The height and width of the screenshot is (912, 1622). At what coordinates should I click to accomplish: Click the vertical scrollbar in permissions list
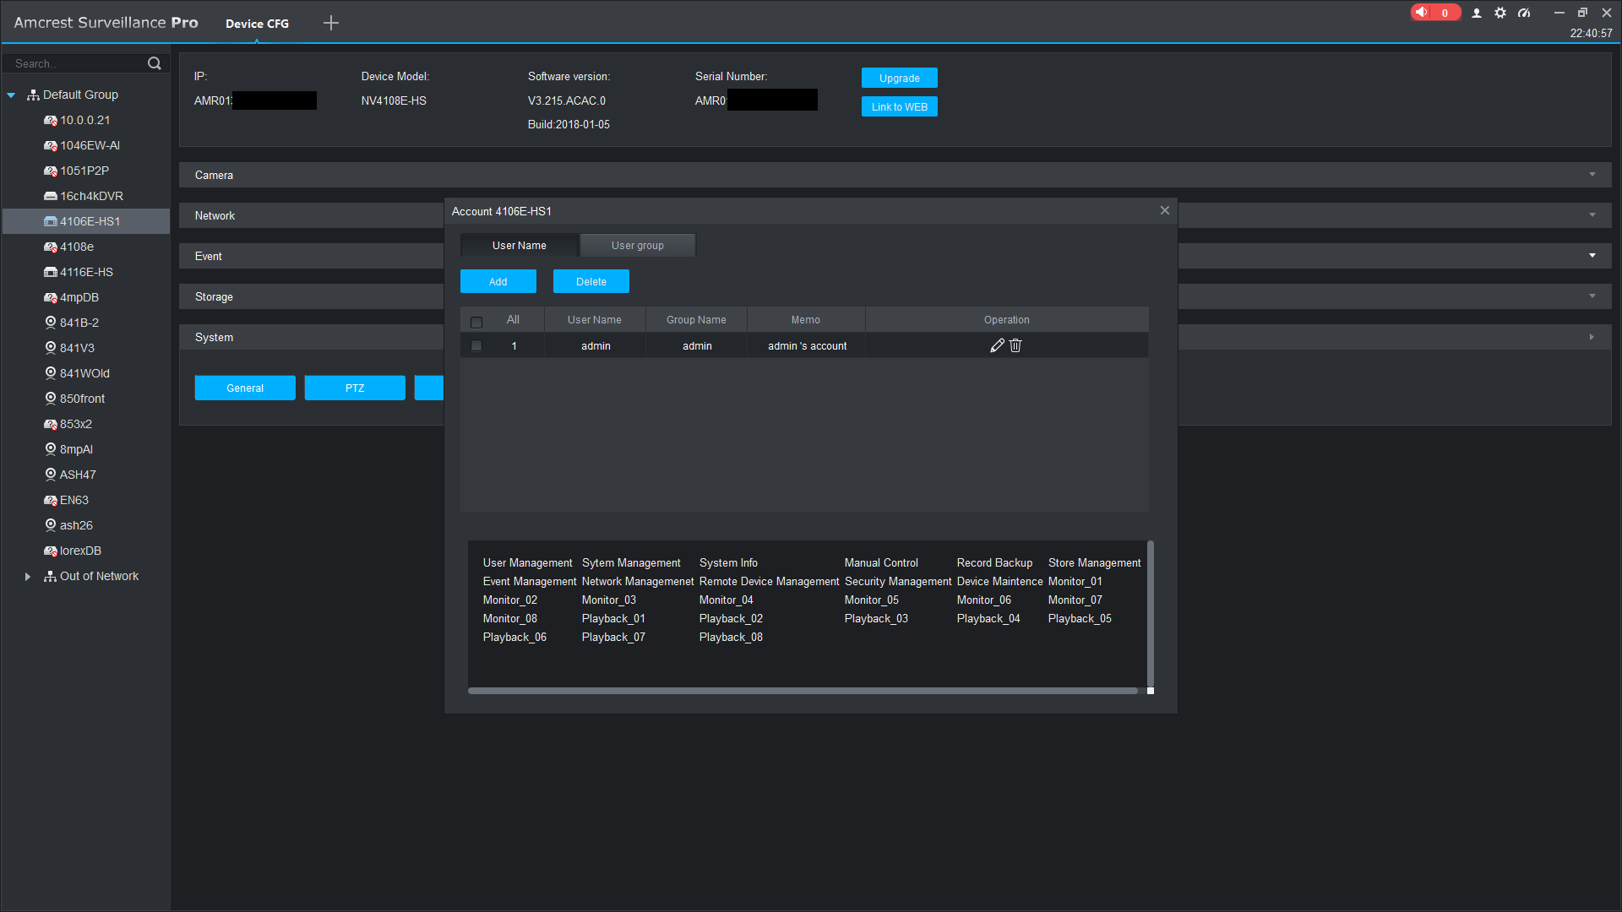[x=1151, y=612]
